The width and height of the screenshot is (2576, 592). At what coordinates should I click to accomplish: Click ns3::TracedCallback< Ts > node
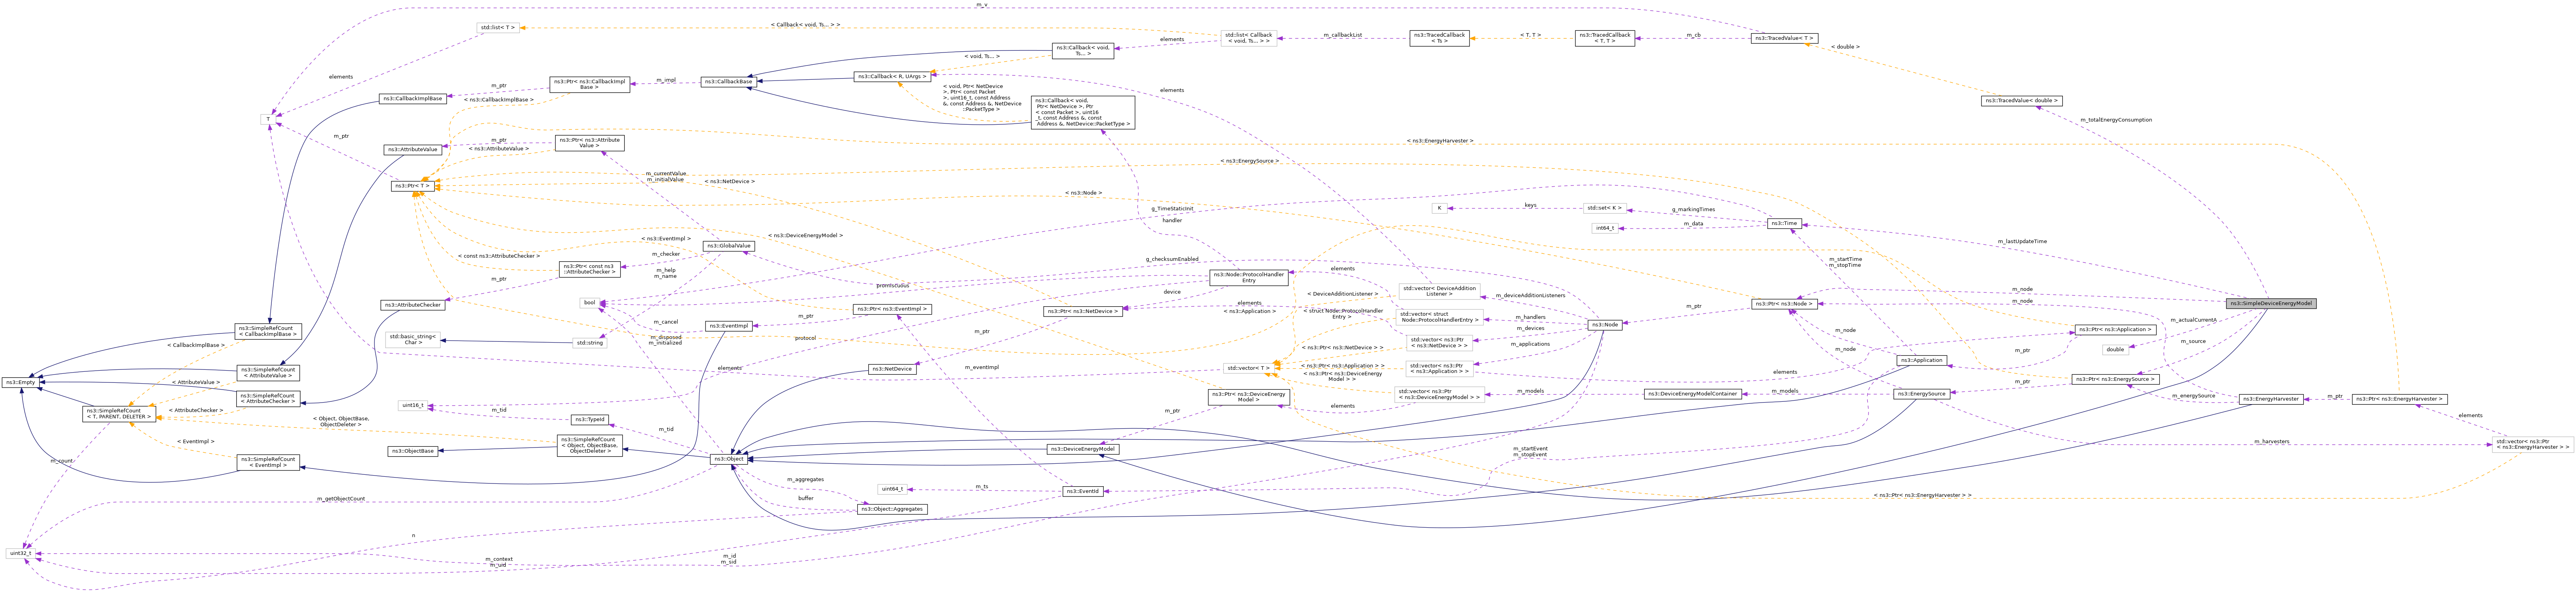tap(1439, 38)
